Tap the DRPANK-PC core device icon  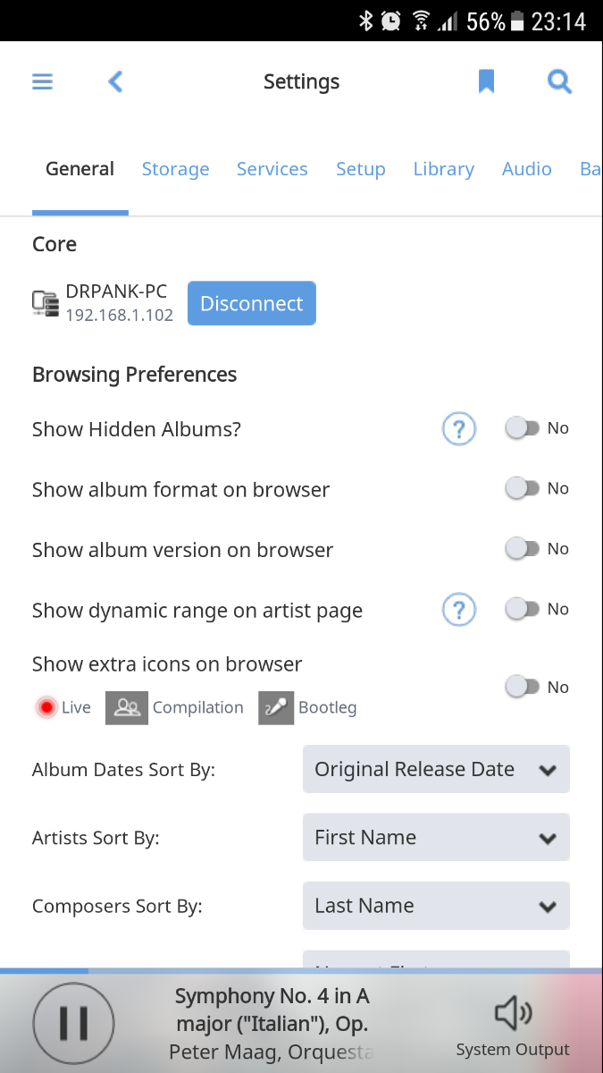click(46, 304)
